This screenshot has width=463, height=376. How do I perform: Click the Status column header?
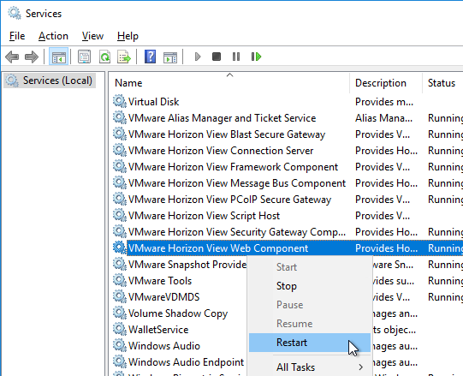coord(442,83)
